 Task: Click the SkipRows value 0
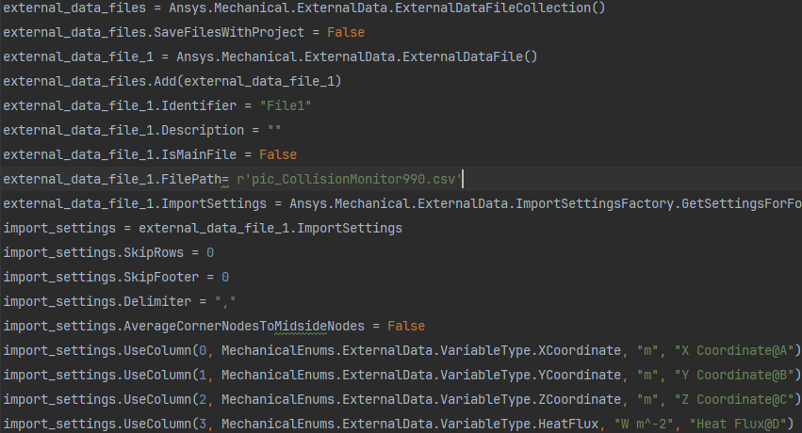(x=210, y=252)
